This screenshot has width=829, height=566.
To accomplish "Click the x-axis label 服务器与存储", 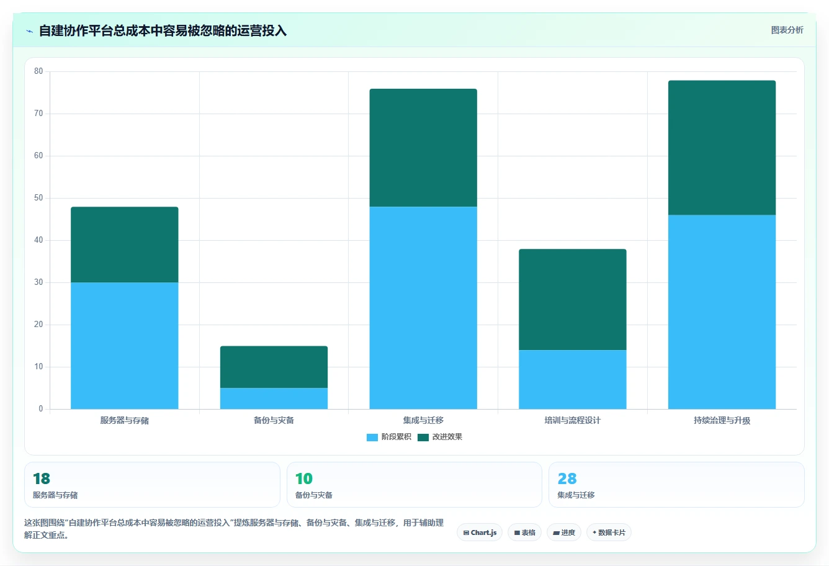I will click(x=125, y=420).
